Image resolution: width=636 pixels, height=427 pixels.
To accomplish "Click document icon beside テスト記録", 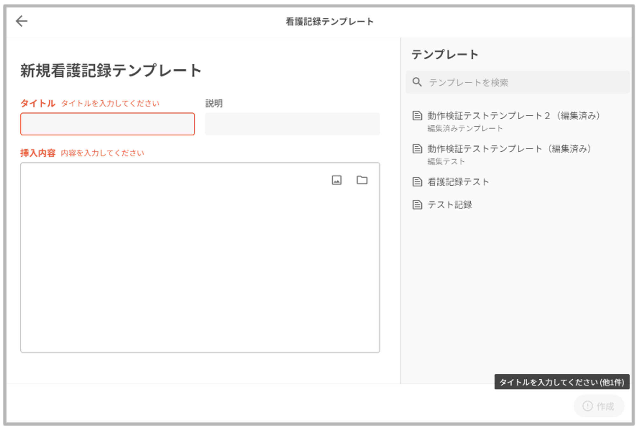I will coord(417,205).
